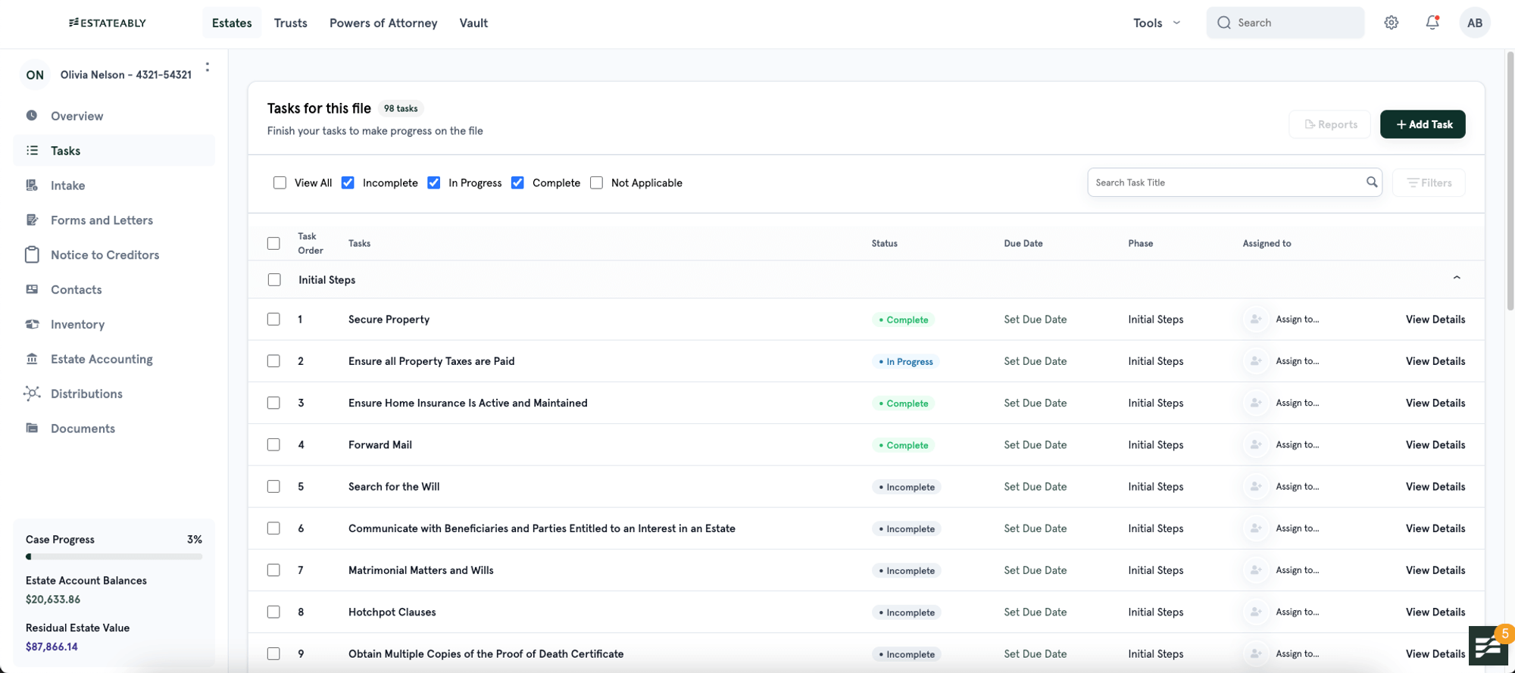Viewport: 1515px width, 673px height.
Task: Check the Not Applicable checkbox
Action: pyautogui.click(x=596, y=183)
